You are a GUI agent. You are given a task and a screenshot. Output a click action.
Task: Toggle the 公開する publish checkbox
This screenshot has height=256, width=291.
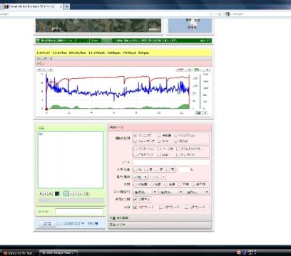[x=136, y=199]
